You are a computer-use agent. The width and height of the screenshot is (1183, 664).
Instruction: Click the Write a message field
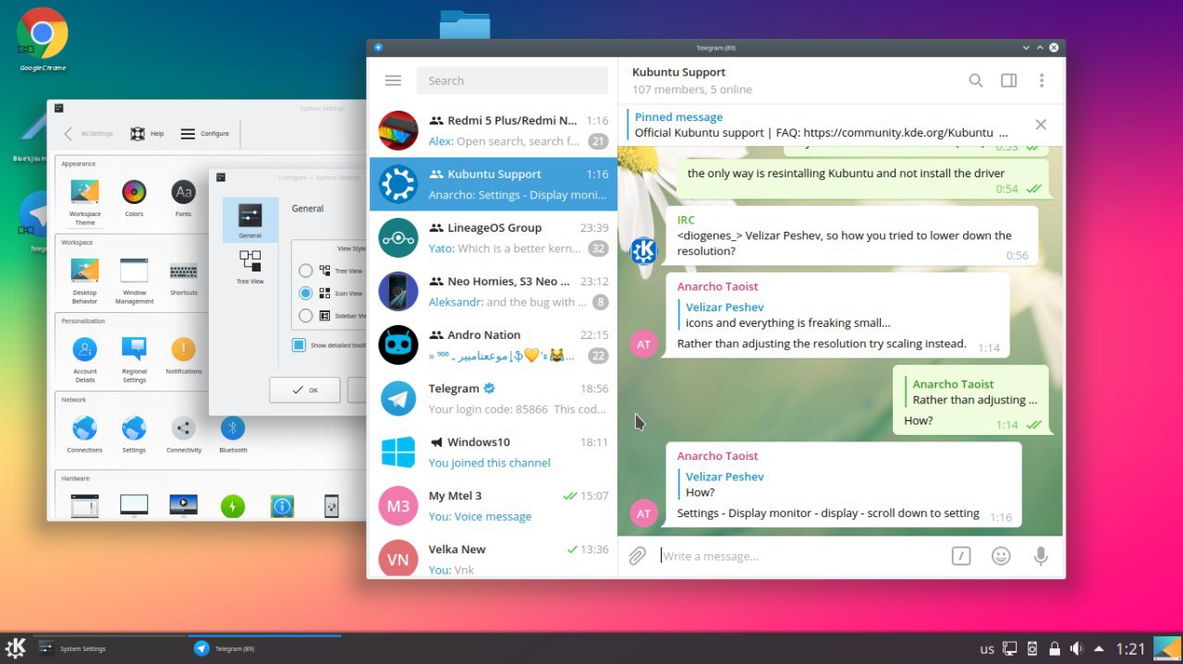click(x=799, y=556)
